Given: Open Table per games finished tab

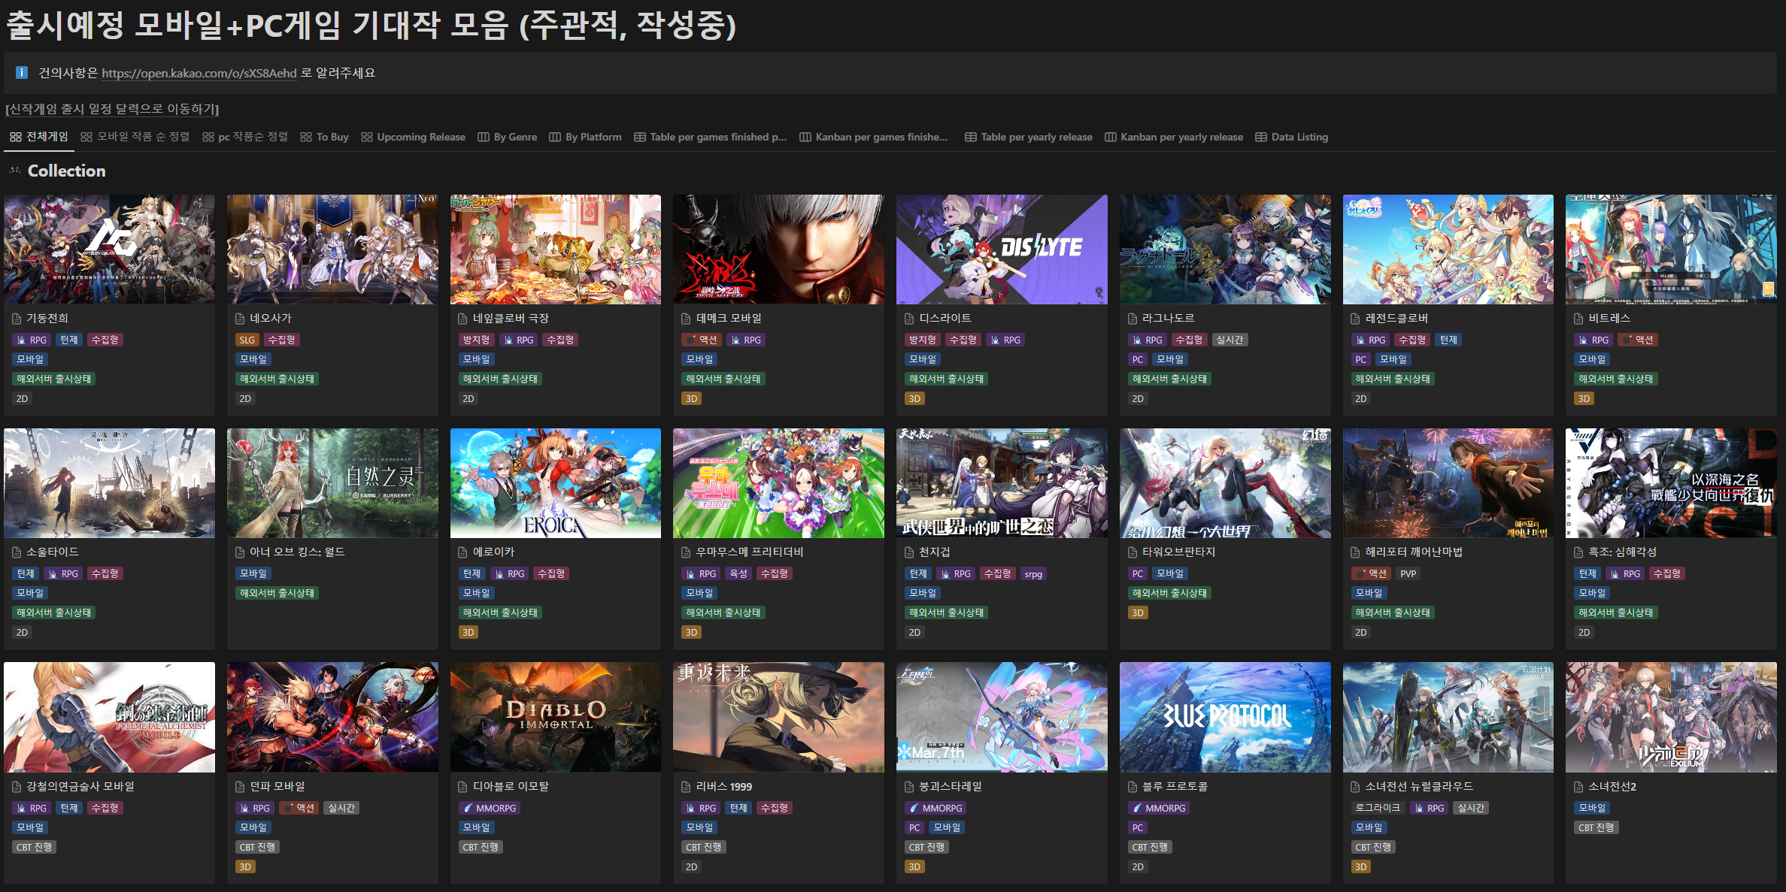Looking at the screenshot, I should pos(711,137).
